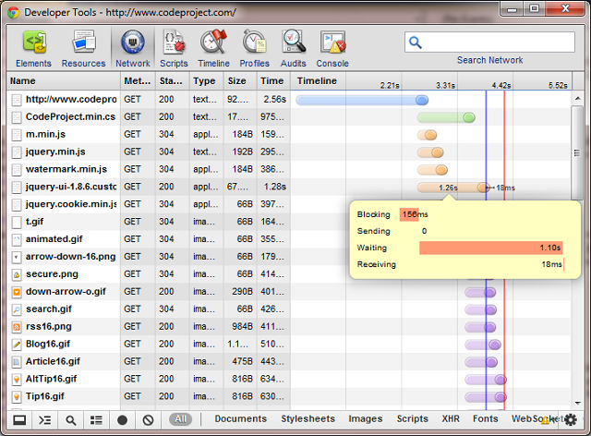Open the Scripts panel
The width and height of the screenshot is (591, 436).
pos(174,49)
